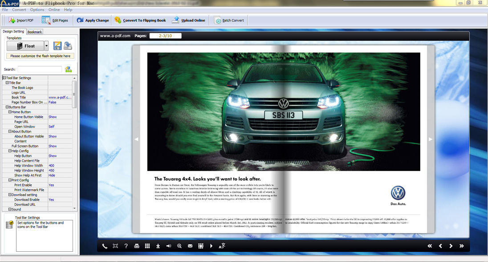The height and width of the screenshot is (262, 488).
Task: Collapse the Tool Bar Settings tree node
Action: [x=4, y=78]
